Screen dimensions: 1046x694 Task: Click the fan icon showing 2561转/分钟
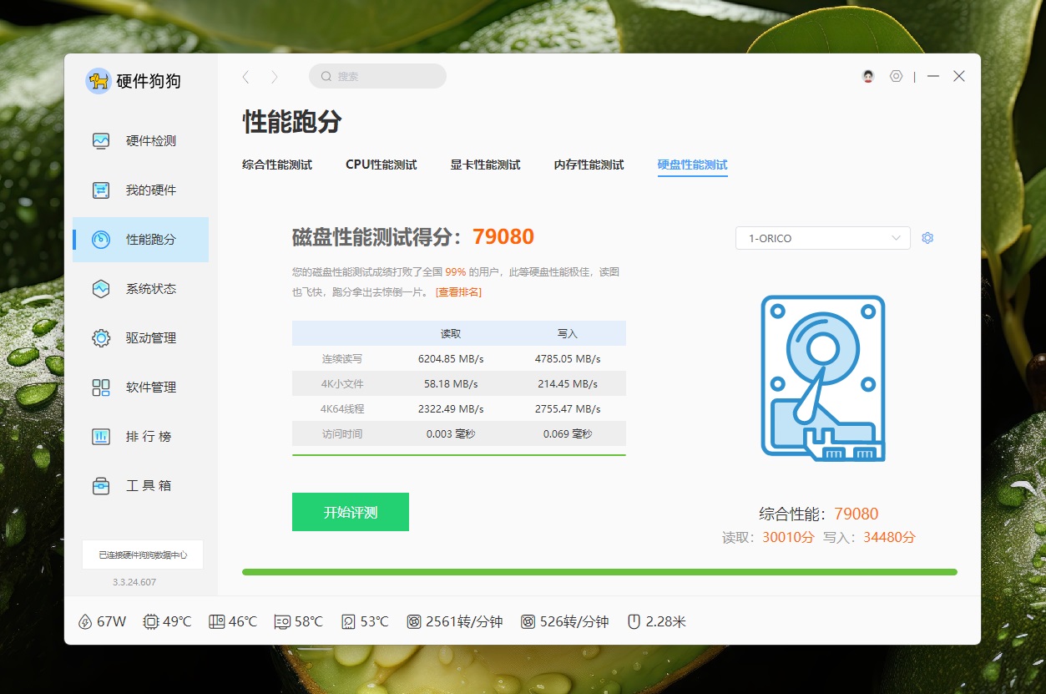414,622
